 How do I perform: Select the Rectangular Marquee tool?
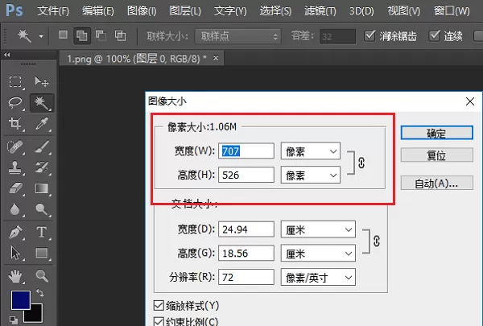click(15, 82)
